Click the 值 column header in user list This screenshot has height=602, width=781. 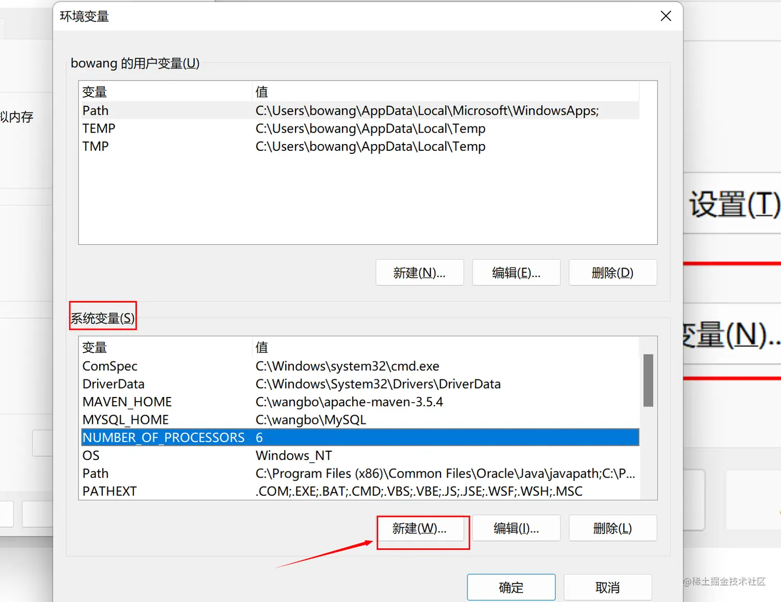click(x=446, y=92)
